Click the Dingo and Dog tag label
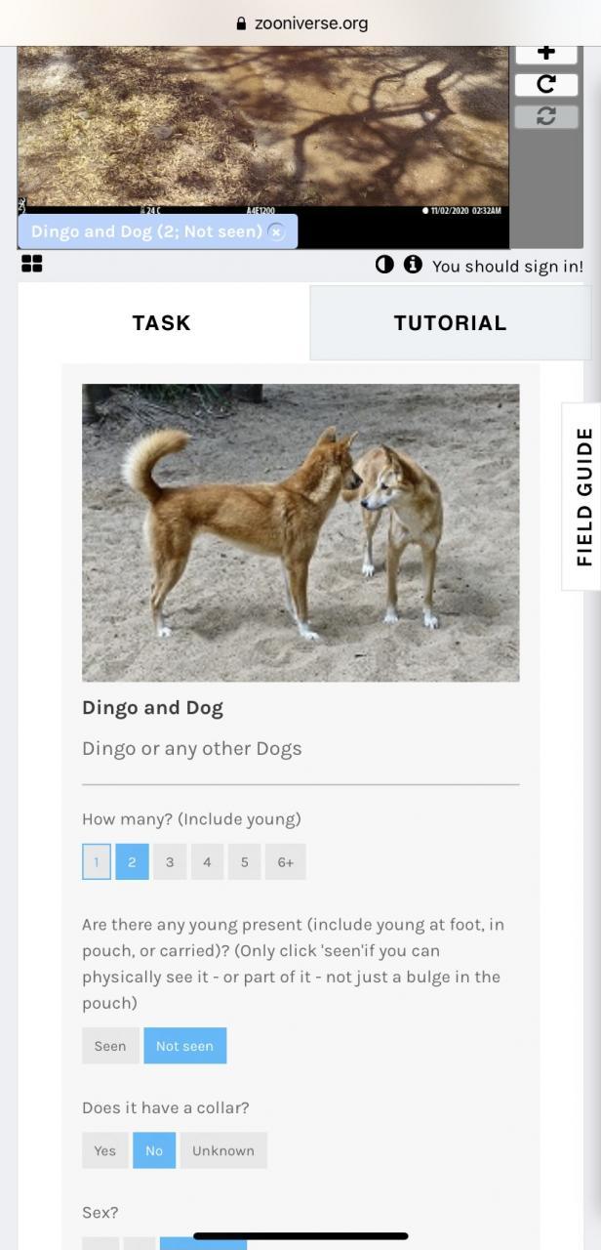The image size is (601, 1250). click(146, 231)
